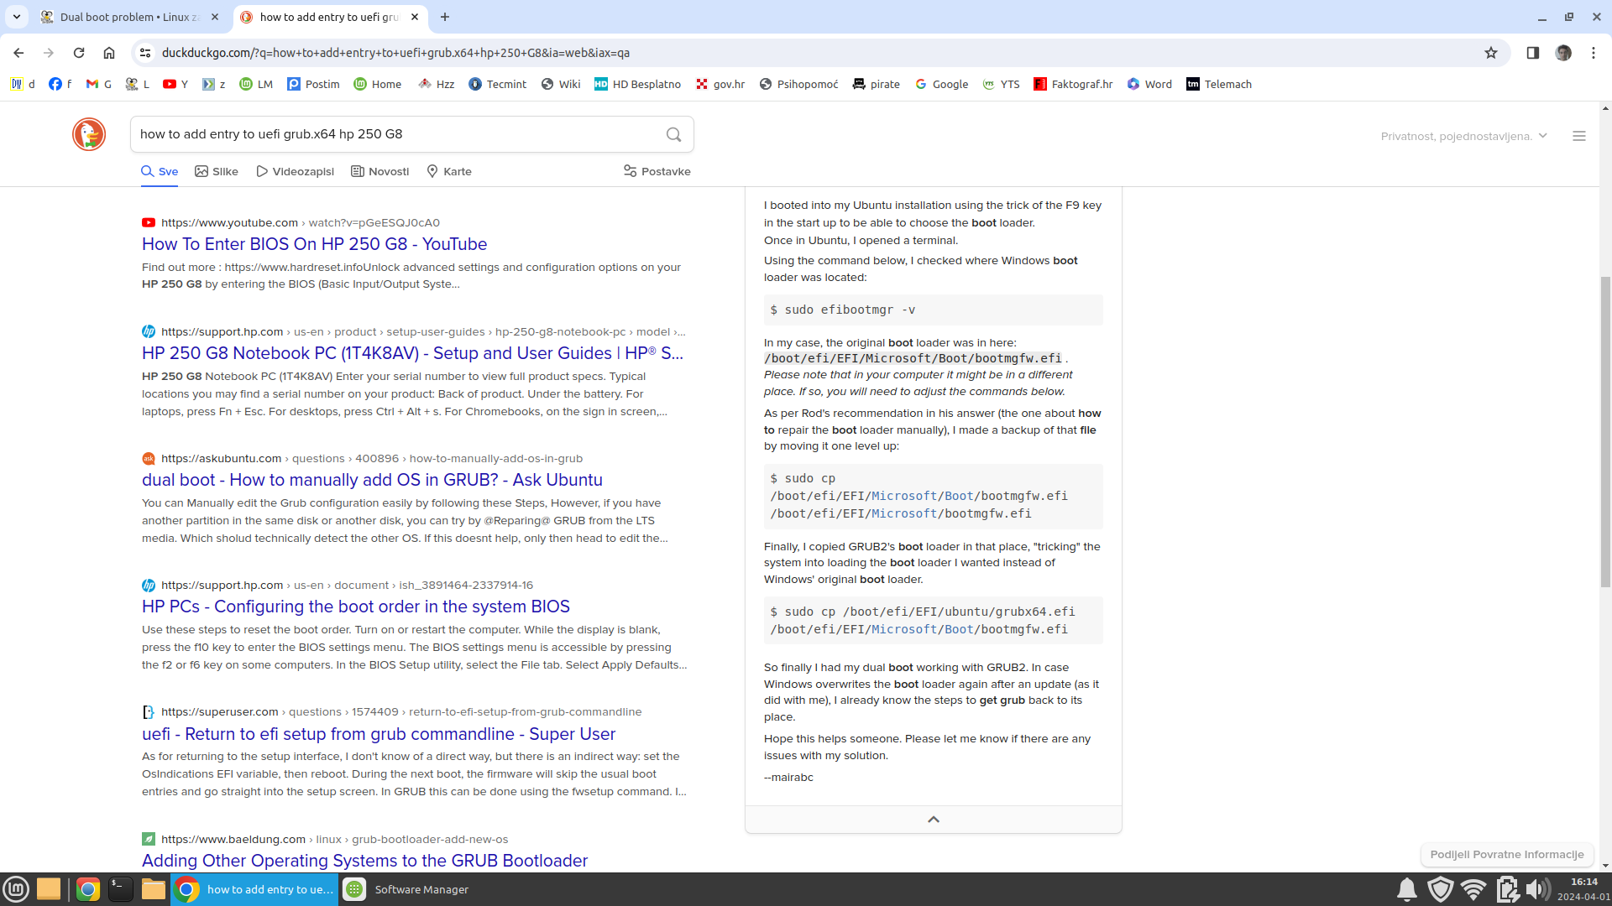
Task: Open the Wi-Fi network tray icon
Action: (1473, 889)
